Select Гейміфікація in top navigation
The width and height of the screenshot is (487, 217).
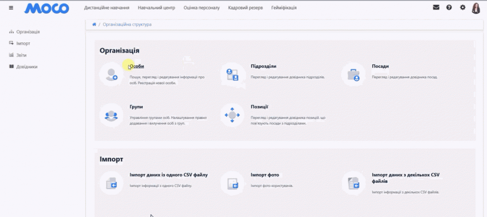tap(284, 8)
